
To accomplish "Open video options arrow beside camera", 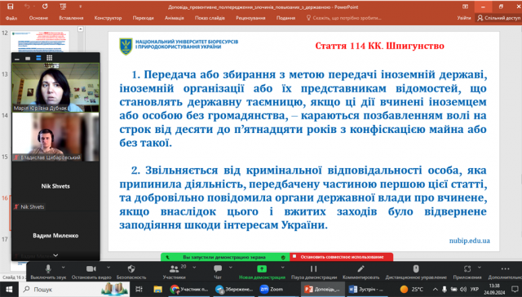I will click(108, 268).
